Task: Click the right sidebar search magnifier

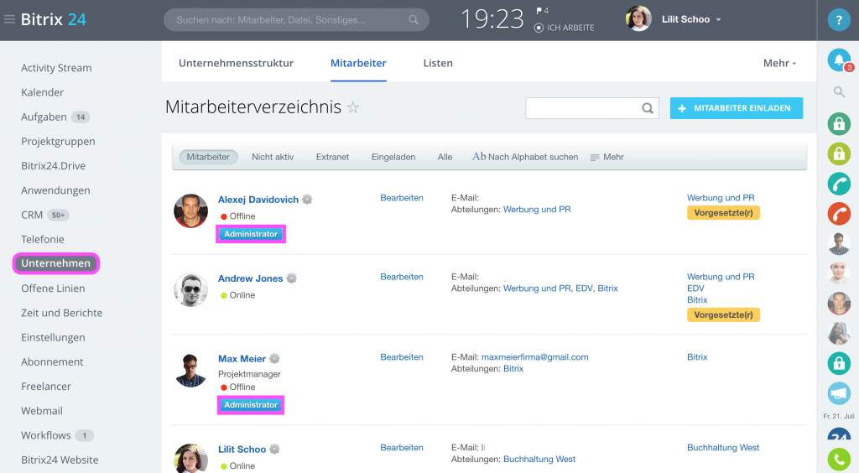Action: tap(839, 92)
